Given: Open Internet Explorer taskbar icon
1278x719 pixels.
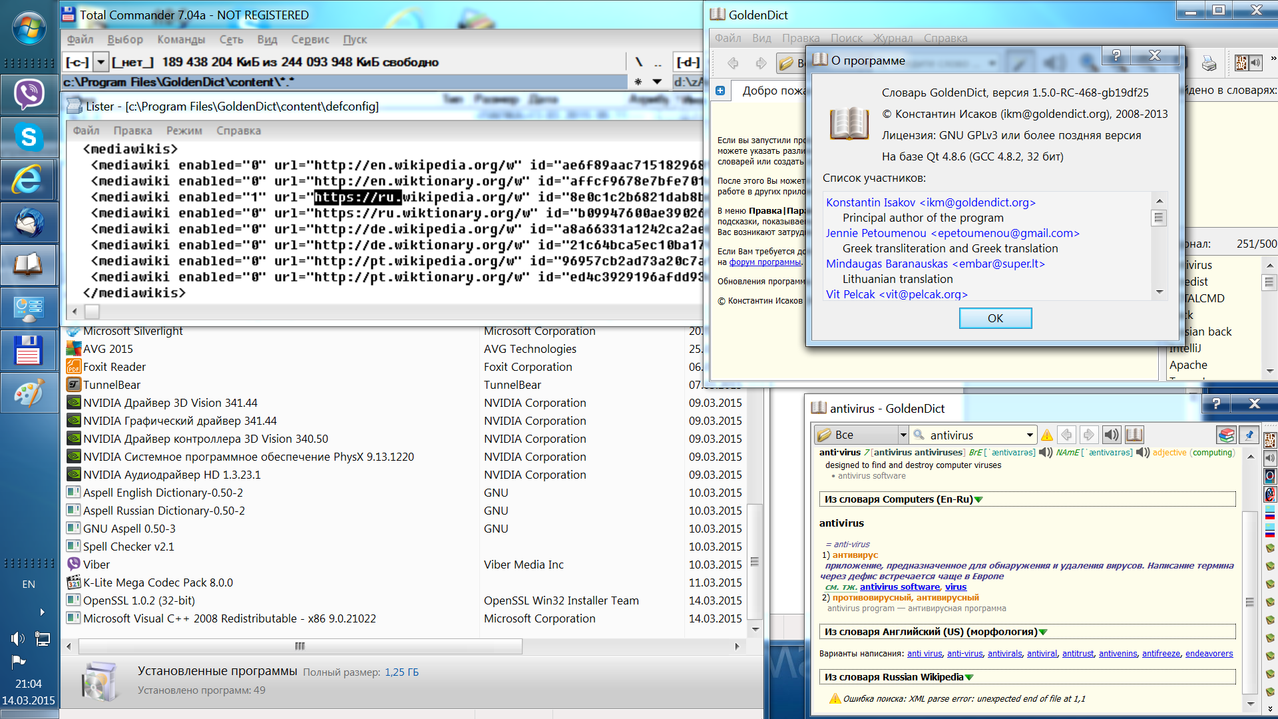Looking at the screenshot, I should pos(29,180).
